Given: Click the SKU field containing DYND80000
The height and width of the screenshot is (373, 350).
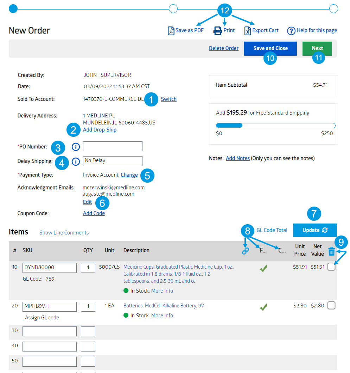Looking at the screenshot, I should (x=50, y=268).
